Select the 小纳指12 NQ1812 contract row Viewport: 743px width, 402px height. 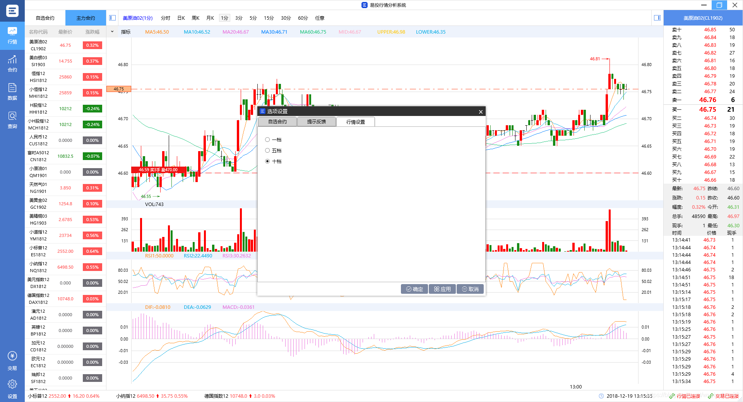tap(65, 267)
